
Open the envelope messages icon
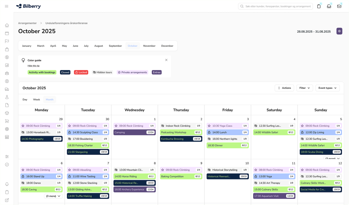(x=339, y=6)
